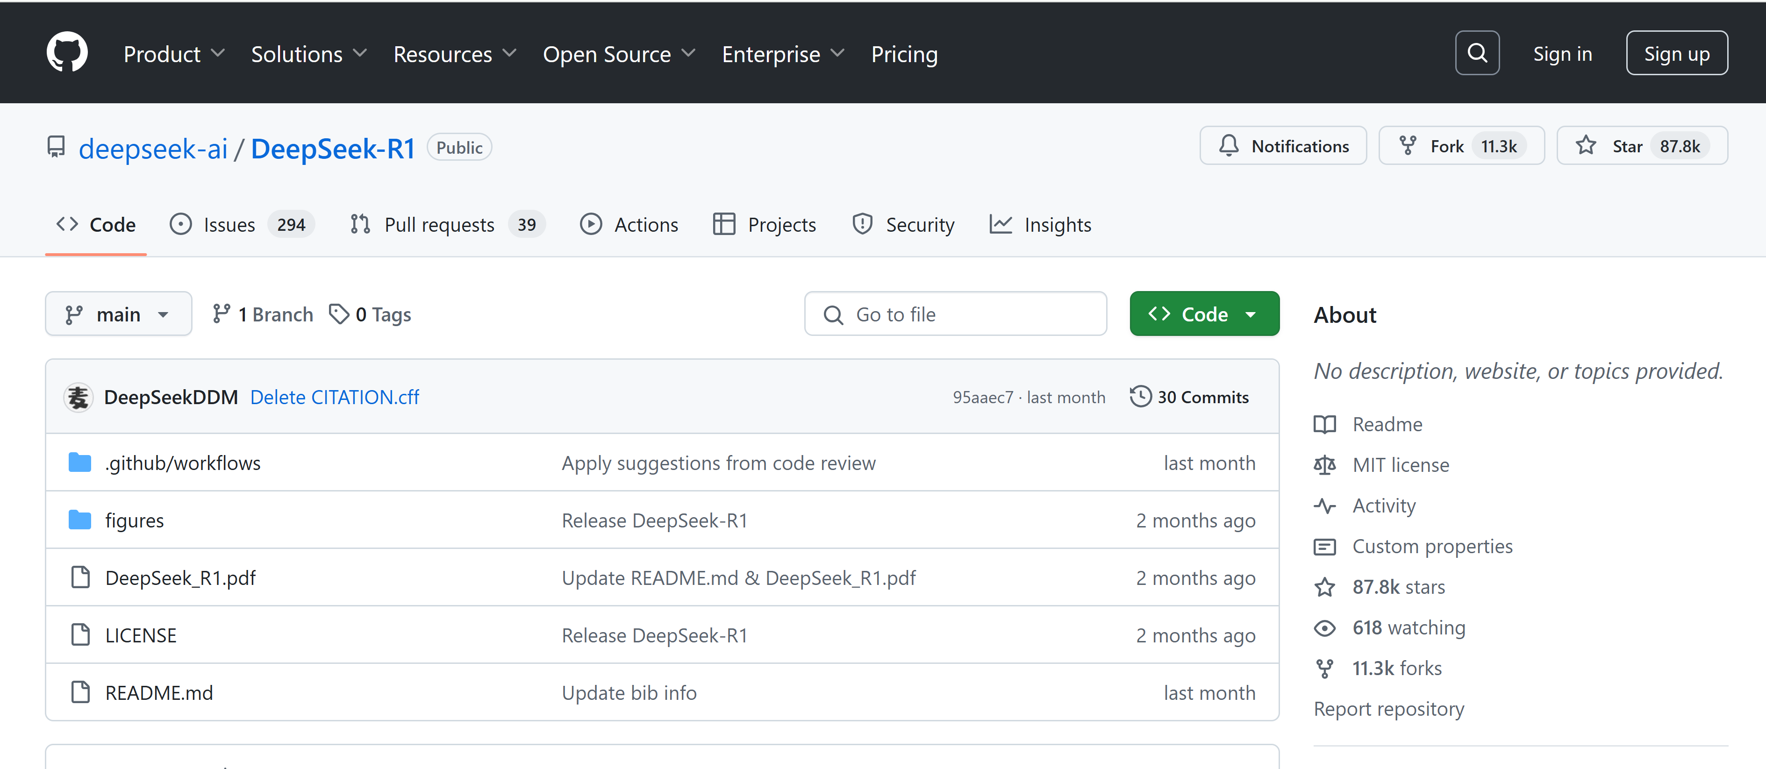The image size is (1766, 769).
Task: Open the green Code dropdown
Action: click(x=1204, y=314)
